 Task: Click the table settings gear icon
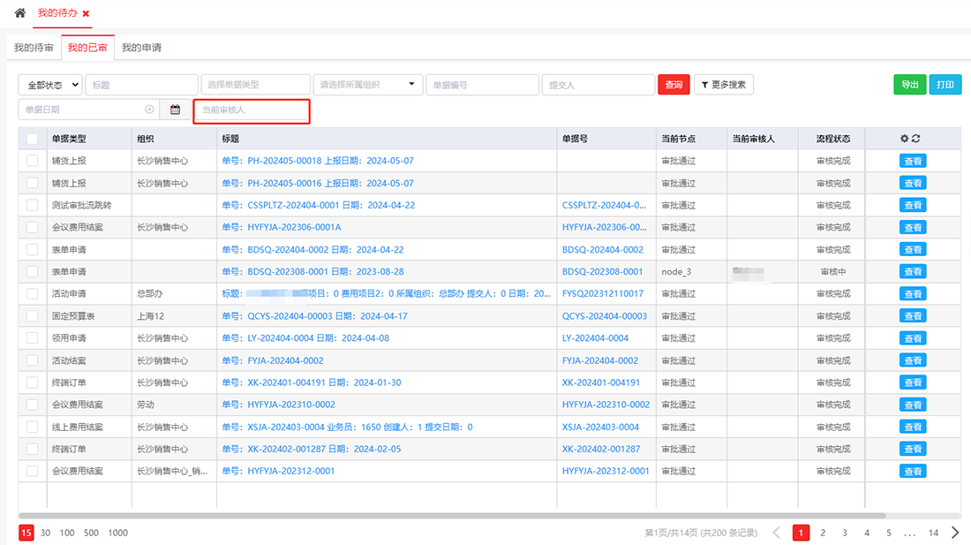coord(904,139)
